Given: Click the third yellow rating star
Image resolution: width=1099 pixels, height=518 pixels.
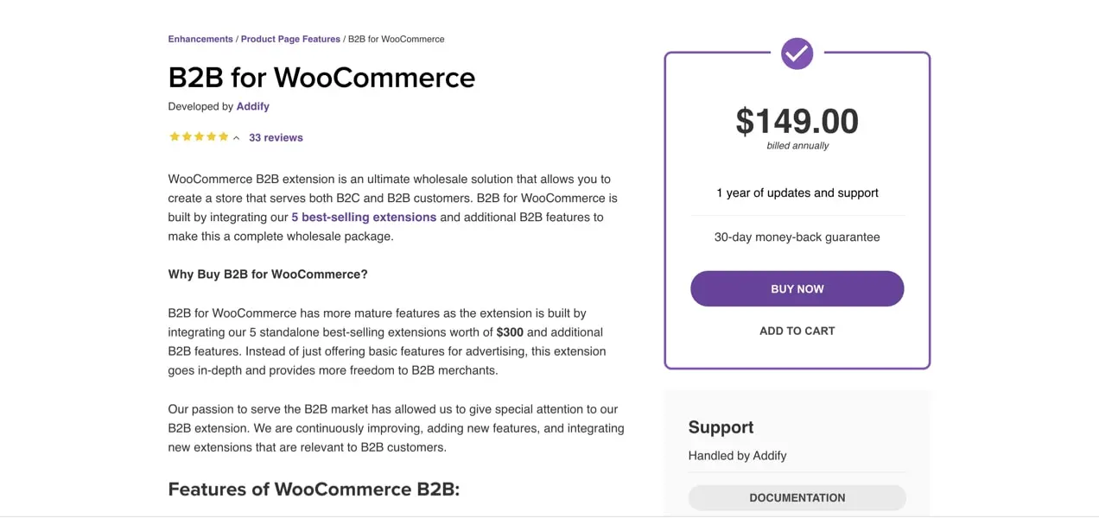Looking at the screenshot, I should click(199, 136).
